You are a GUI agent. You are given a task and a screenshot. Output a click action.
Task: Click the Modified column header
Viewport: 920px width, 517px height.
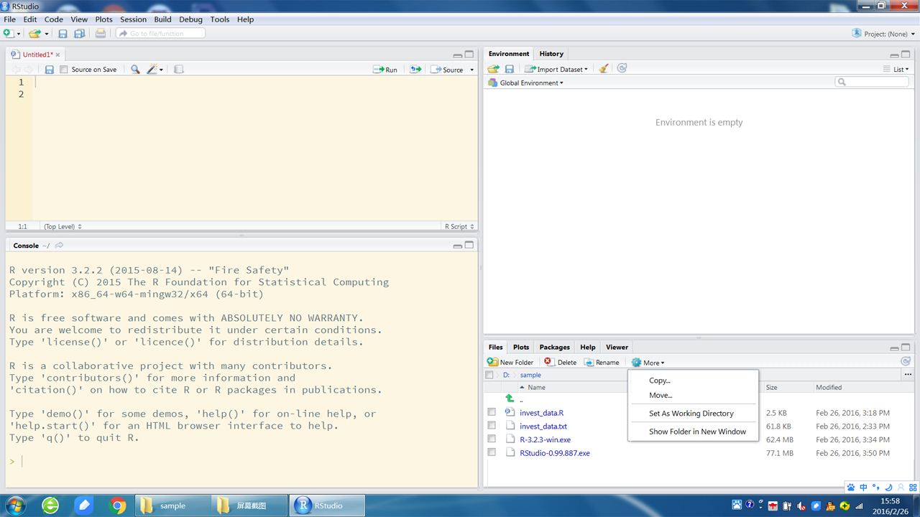tap(829, 388)
